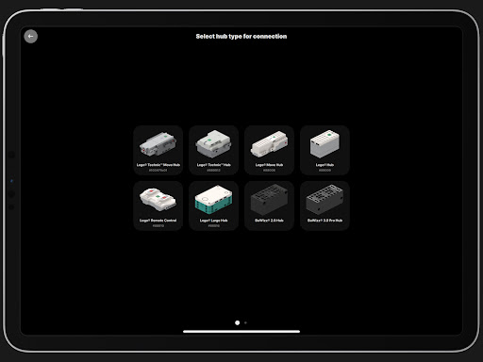Go back using the arrow button
The width and height of the screenshot is (483, 362).
coord(30,37)
